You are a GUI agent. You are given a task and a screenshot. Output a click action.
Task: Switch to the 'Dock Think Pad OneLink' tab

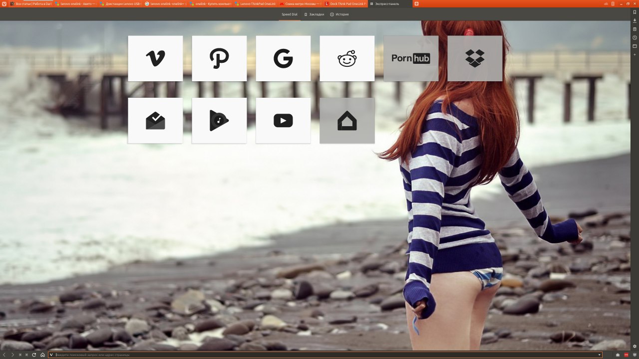tap(345, 3)
